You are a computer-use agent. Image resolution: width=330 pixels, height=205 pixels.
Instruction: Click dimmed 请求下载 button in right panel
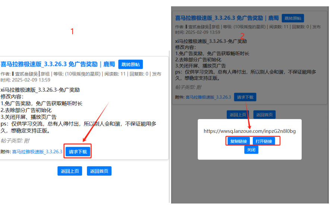(x=245, y=97)
